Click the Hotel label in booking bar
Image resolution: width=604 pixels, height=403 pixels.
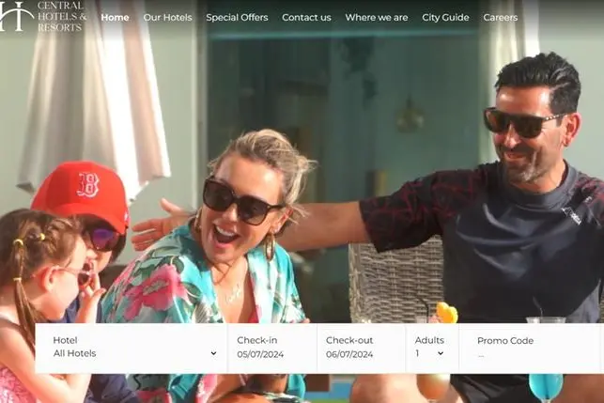point(65,340)
